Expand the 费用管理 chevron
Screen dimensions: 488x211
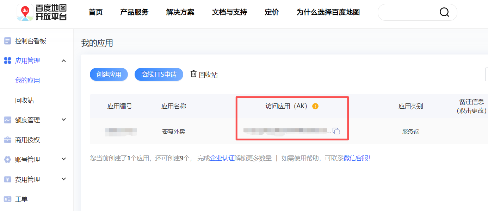(64, 179)
